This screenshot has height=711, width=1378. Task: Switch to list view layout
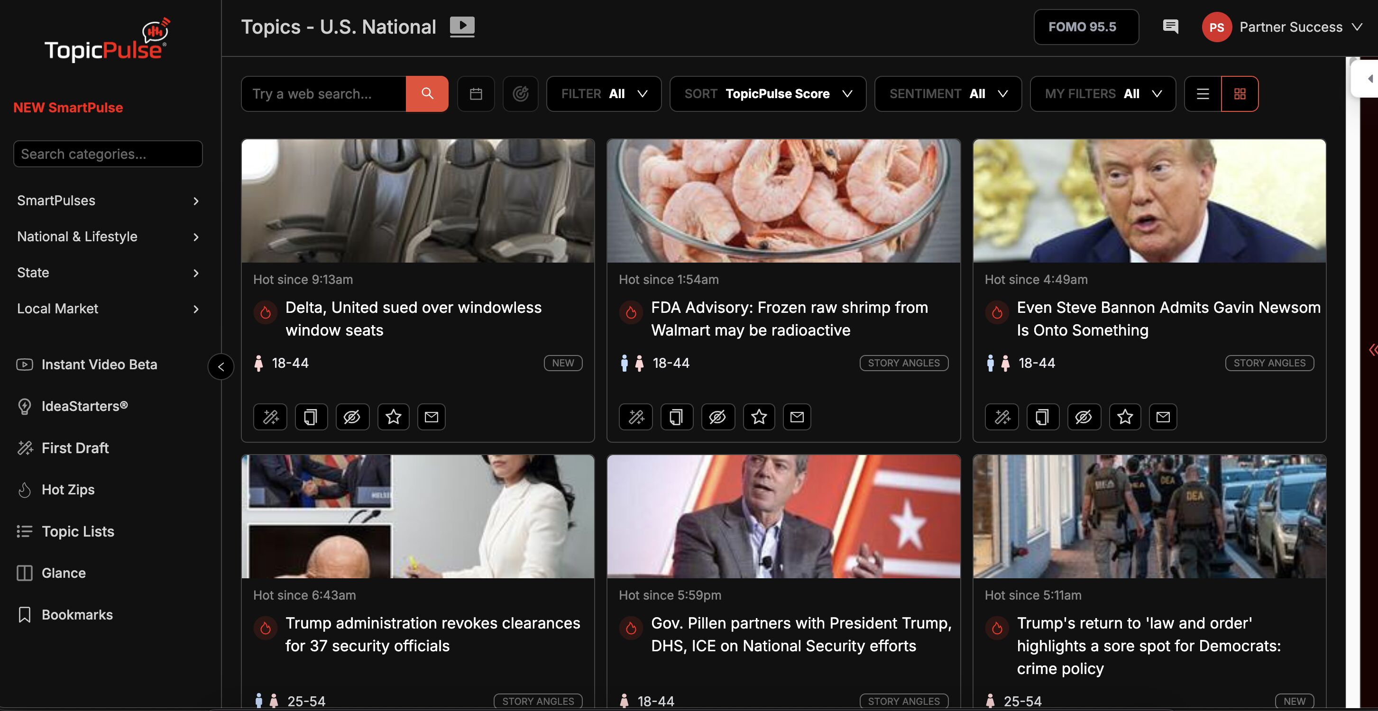click(x=1203, y=93)
